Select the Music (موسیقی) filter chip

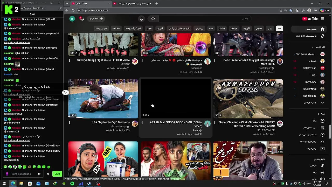259,28
